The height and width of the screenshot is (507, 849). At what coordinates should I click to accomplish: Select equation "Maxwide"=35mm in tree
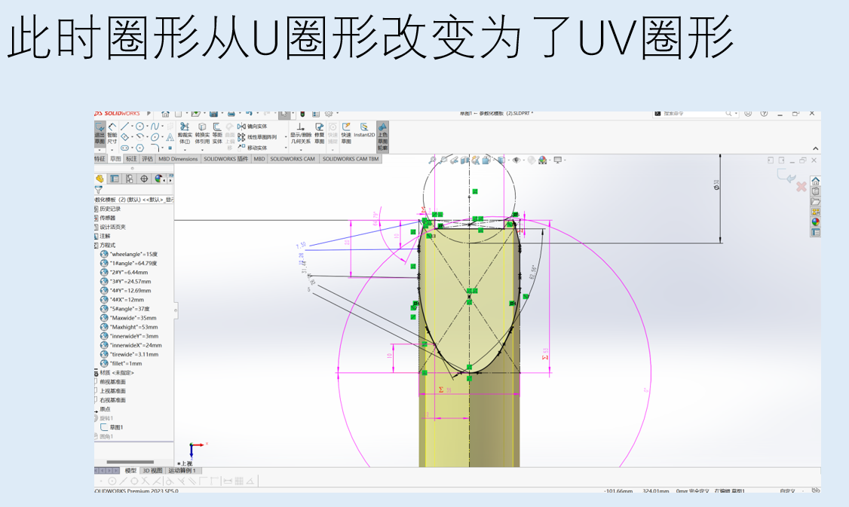pyautogui.click(x=133, y=318)
